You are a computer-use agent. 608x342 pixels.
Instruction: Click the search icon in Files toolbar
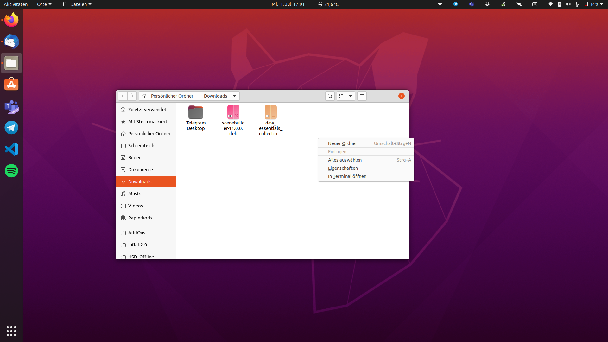coord(330,96)
